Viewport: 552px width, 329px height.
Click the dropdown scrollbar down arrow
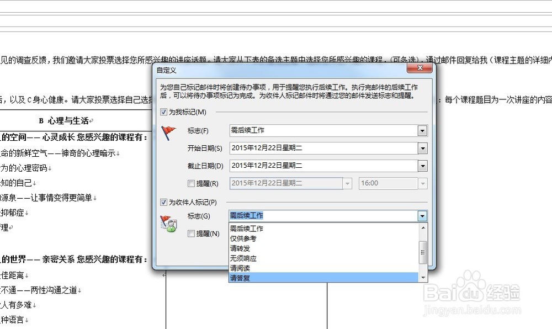(x=423, y=278)
